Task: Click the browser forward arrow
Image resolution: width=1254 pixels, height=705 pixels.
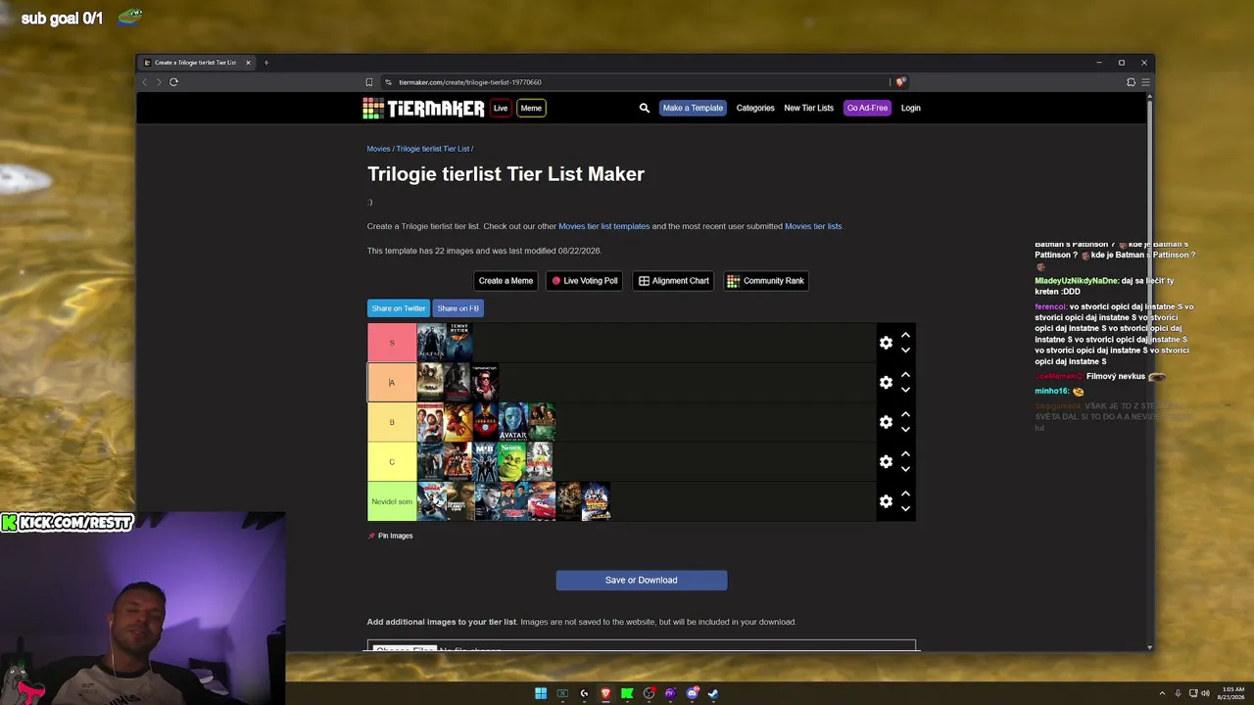Action: point(159,82)
